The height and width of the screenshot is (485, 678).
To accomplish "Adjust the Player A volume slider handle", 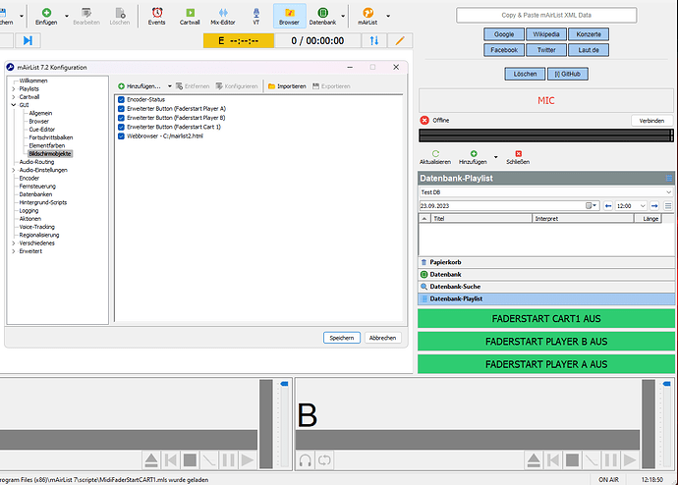I will 284,384.
